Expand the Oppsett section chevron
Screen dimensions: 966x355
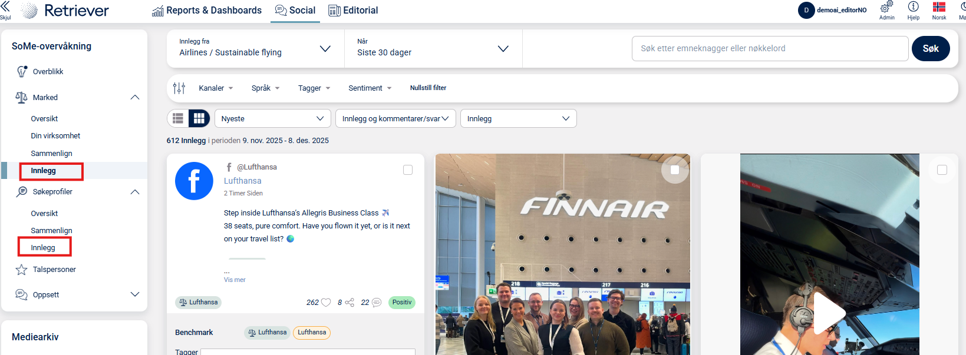tap(135, 294)
